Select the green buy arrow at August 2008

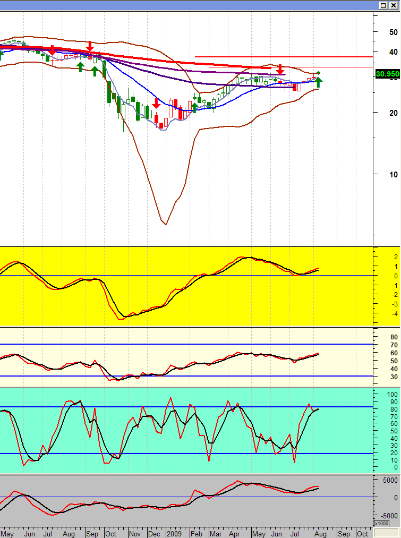[80, 67]
